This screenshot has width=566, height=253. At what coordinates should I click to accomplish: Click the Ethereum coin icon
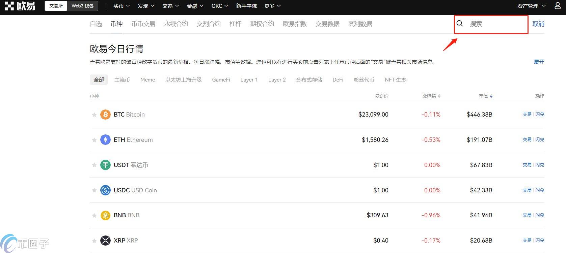pyautogui.click(x=105, y=140)
